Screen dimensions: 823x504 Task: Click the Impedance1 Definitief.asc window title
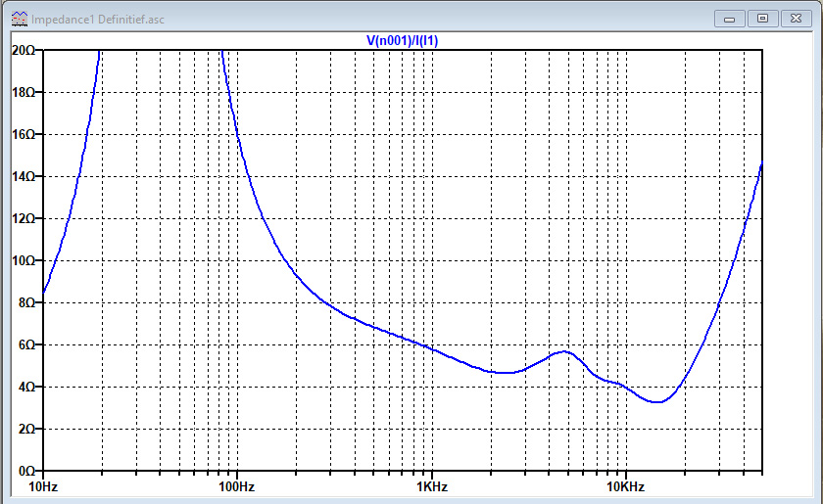pyautogui.click(x=98, y=20)
